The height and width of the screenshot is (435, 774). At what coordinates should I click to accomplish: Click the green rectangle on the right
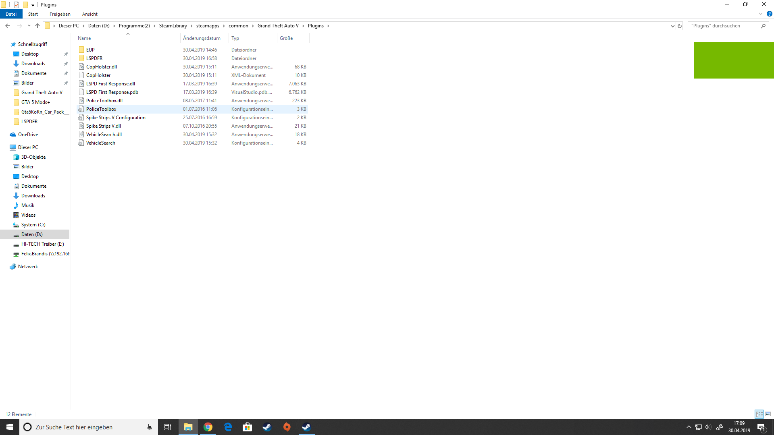click(x=734, y=60)
